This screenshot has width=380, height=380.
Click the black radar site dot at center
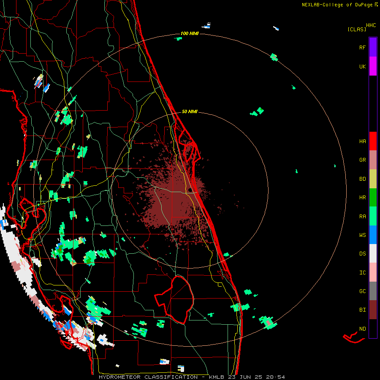point(190,190)
